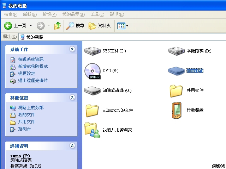Toggle the 資料夾 folders pane
226x169 pixels.
(100, 26)
